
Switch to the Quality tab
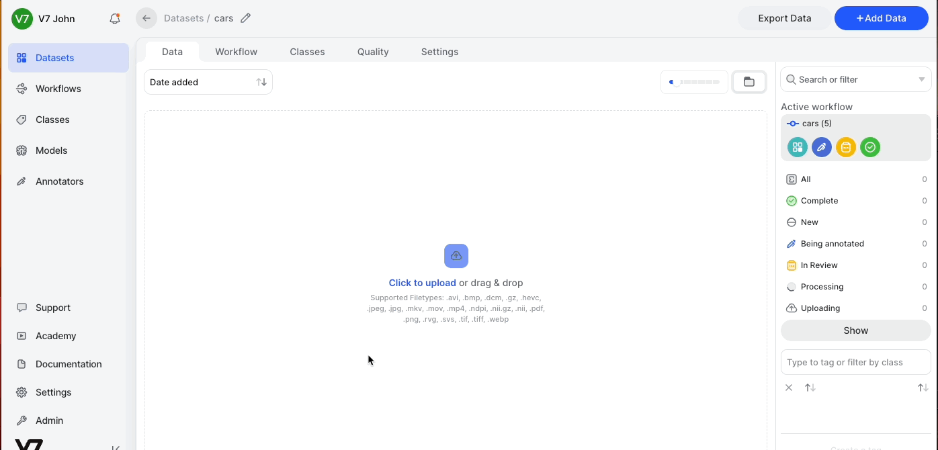pyautogui.click(x=373, y=52)
